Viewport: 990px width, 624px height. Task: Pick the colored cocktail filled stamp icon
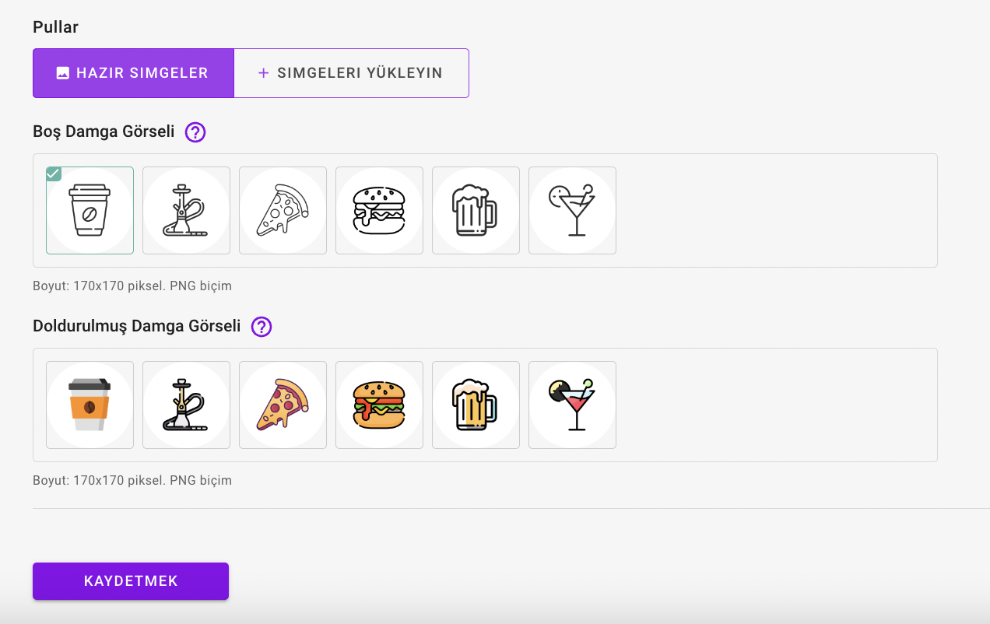pyautogui.click(x=572, y=405)
